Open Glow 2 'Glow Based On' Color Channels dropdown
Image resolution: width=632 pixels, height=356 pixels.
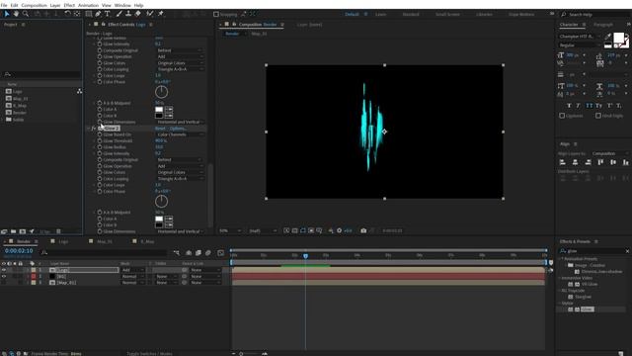[x=180, y=134]
